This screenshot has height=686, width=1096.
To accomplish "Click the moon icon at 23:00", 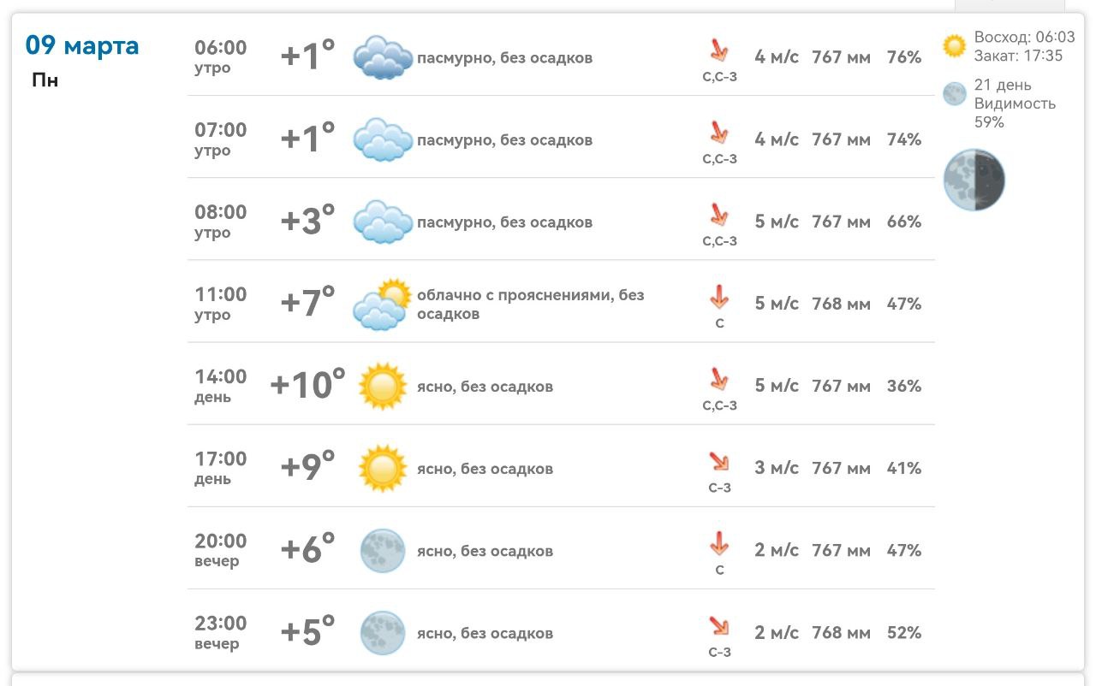I will tap(382, 632).
